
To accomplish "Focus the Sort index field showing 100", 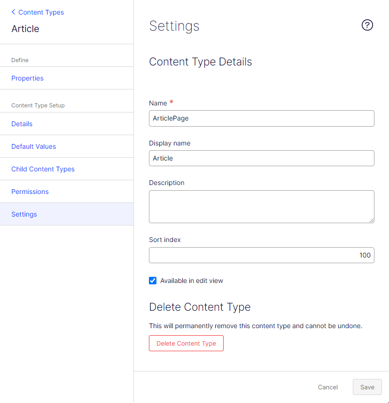I will click(x=262, y=255).
